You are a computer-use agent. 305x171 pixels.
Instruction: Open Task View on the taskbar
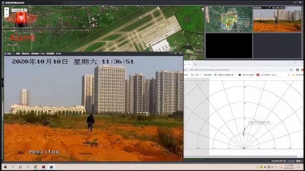coord(28,167)
